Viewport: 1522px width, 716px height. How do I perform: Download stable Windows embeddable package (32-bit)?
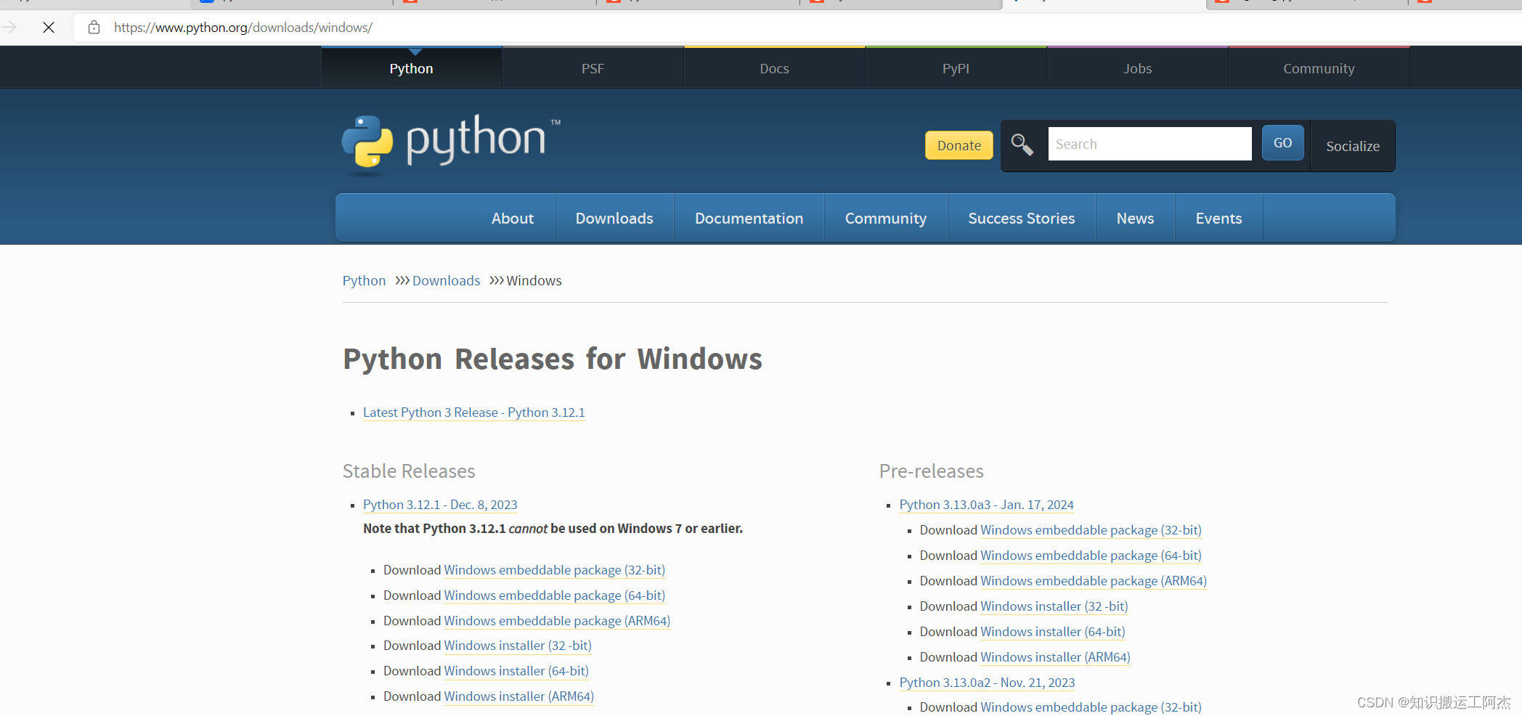(x=554, y=570)
